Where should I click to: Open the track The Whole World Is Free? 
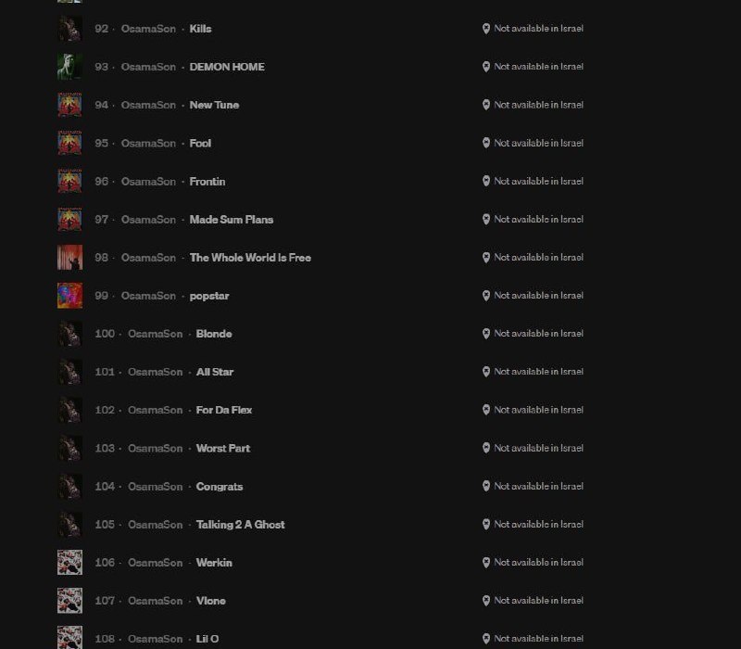pos(250,257)
